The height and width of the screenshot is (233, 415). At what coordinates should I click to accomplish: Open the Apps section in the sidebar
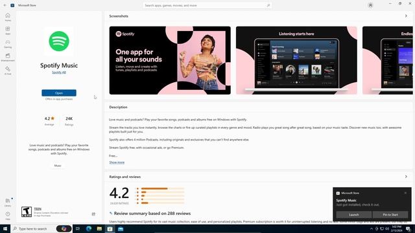click(x=8, y=30)
